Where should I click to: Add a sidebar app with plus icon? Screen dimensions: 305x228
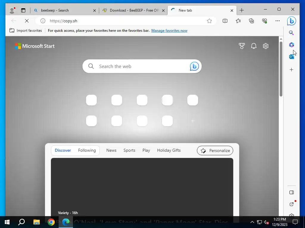click(291, 69)
